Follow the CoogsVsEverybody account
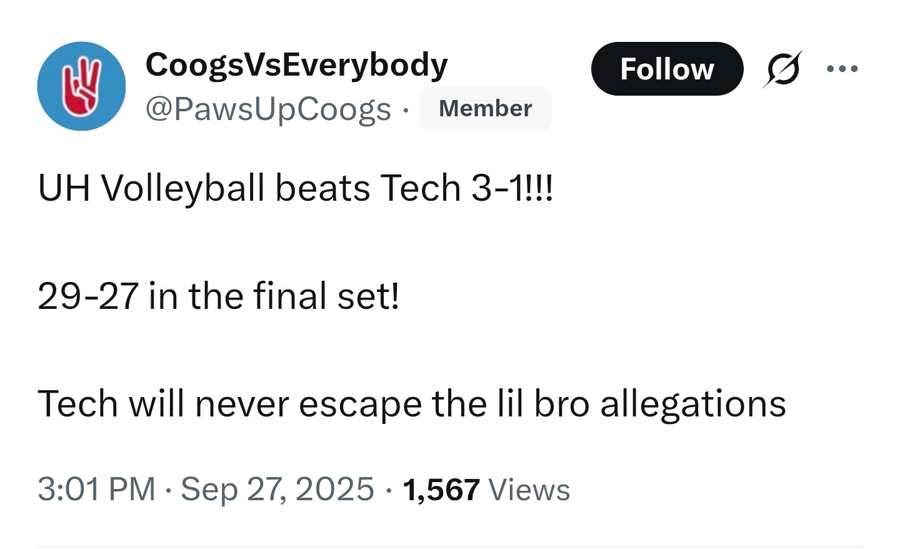Image resolution: width=900 pixels, height=549 pixels. coord(667,69)
